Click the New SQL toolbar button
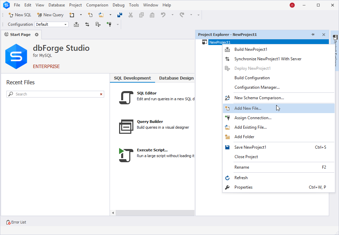339x235 pixels. [20, 15]
